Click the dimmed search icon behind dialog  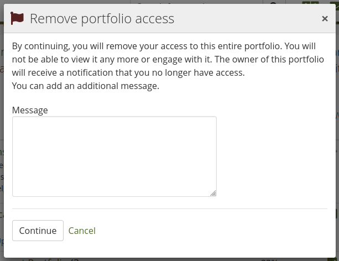273,3
